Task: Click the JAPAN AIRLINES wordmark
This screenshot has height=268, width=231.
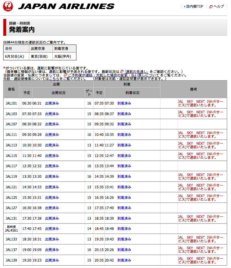Action: click(66, 6)
